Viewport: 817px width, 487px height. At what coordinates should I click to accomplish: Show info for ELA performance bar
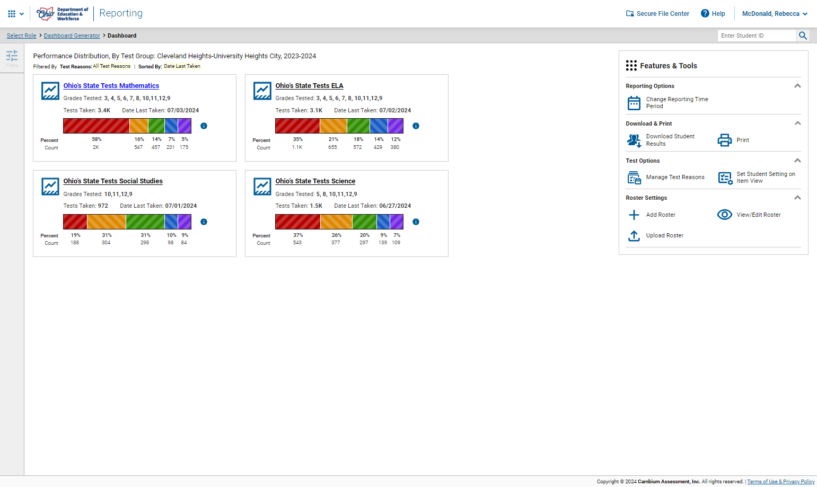[416, 126]
